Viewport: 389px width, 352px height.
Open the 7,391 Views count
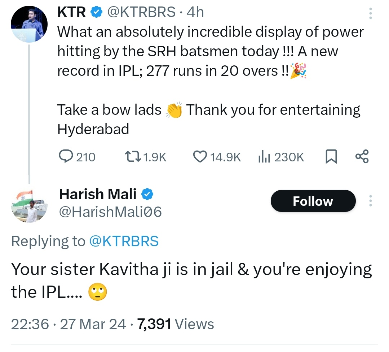point(176,324)
